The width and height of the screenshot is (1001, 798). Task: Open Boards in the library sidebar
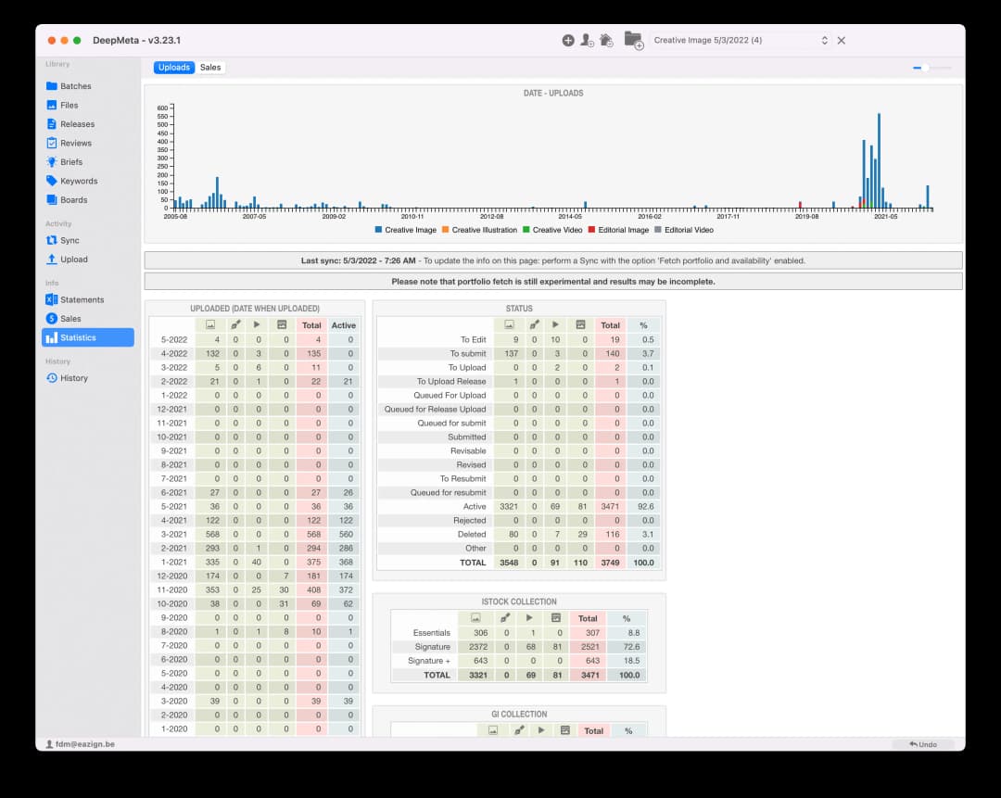click(67, 200)
